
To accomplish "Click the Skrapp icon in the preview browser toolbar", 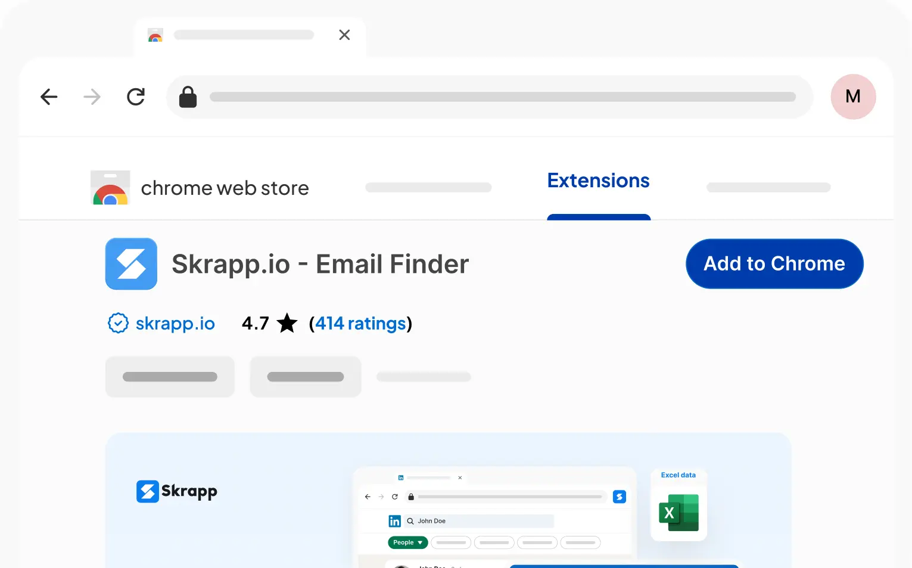I will pyautogui.click(x=619, y=496).
